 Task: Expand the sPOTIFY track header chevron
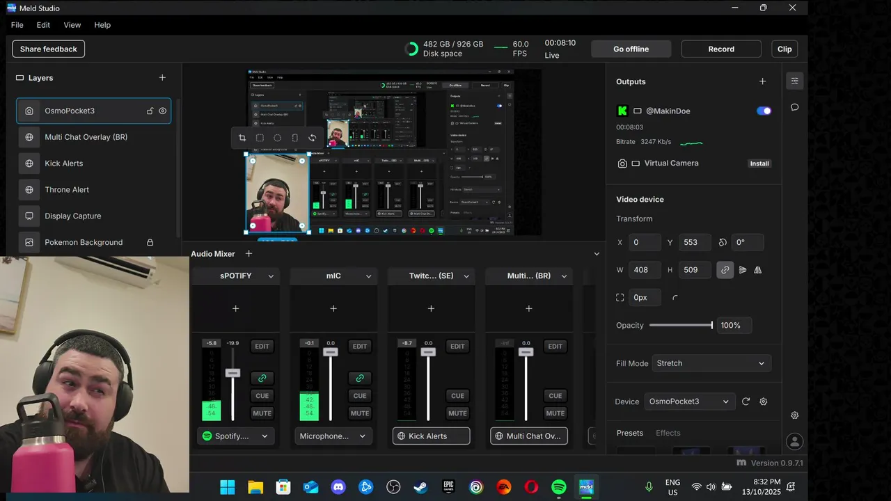point(271,276)
